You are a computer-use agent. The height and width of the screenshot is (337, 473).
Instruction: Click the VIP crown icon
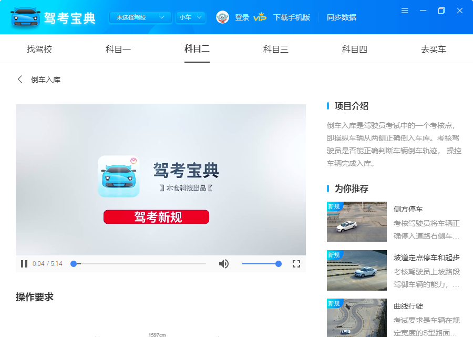pyautogui.click(x=260, y=17)
